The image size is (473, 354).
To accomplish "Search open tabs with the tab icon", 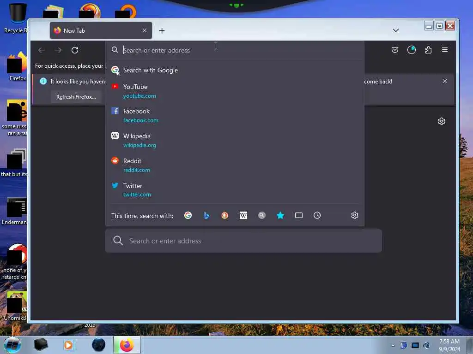I will click(299, 216).
